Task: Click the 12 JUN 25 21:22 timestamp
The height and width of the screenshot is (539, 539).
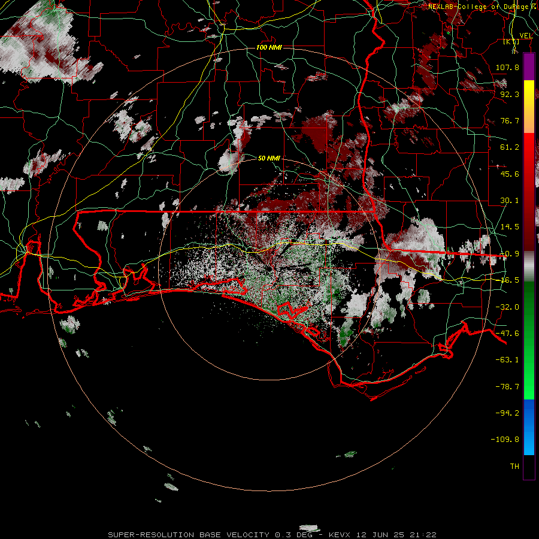Action: tap(396, 535)
